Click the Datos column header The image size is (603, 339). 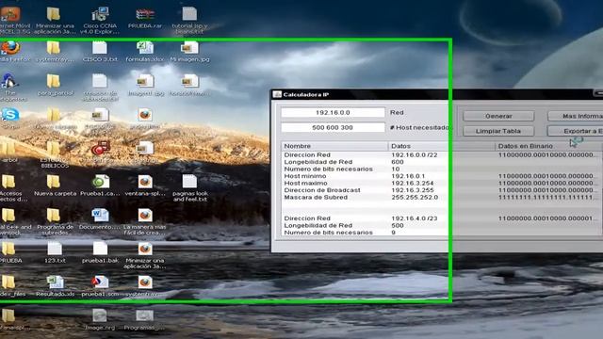tap(442, 146)
